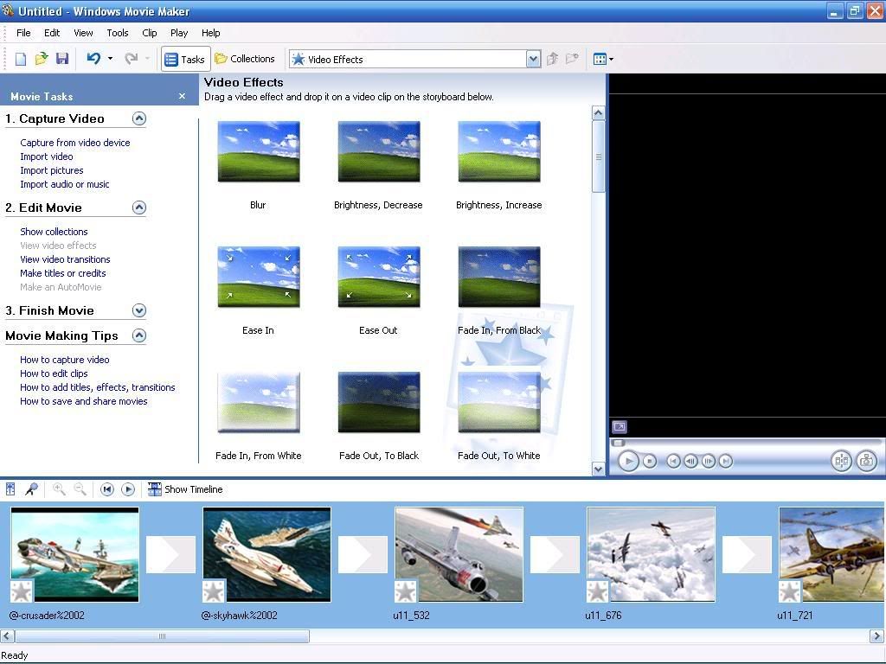Image resolution: width=886 pixels, height=664 pixels.
Task: Select the Ease In effect thumbnail
Action: (258, 277)
